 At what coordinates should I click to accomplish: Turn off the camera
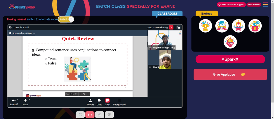pos(14,102)
